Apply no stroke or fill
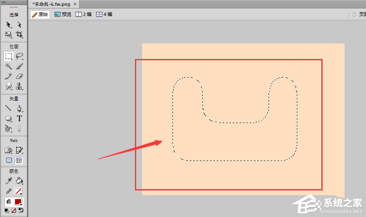366x217 pixels. (x=14, y=211)
